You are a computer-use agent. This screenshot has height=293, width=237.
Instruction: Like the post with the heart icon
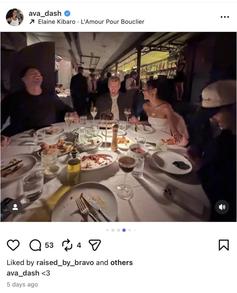13,245
